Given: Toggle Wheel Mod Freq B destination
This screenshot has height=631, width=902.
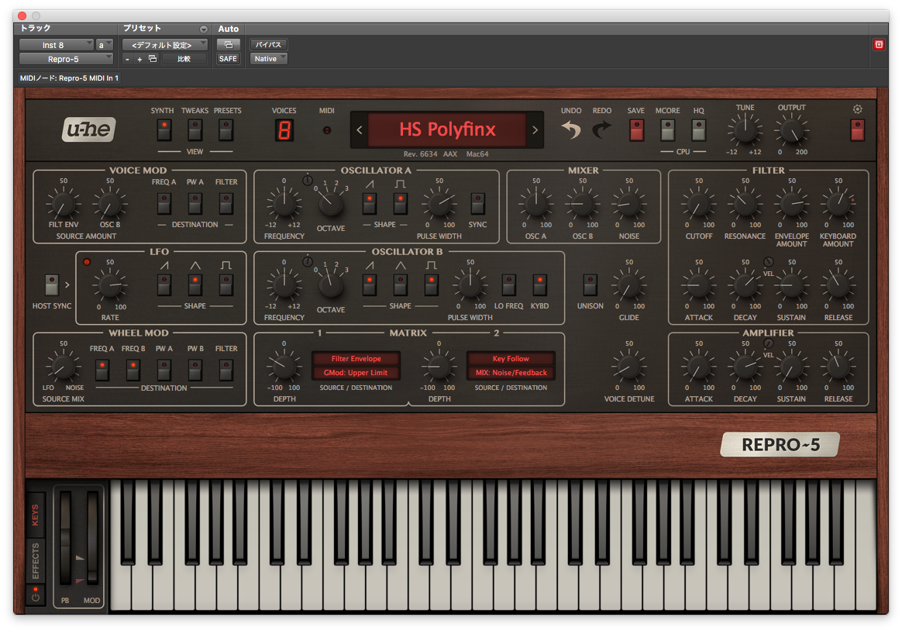Looking at the screenshot, I should click(133, 371).
